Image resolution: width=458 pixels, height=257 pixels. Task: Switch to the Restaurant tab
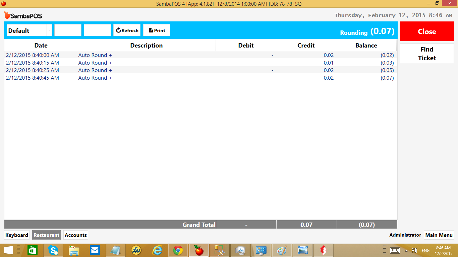[46, 235]
